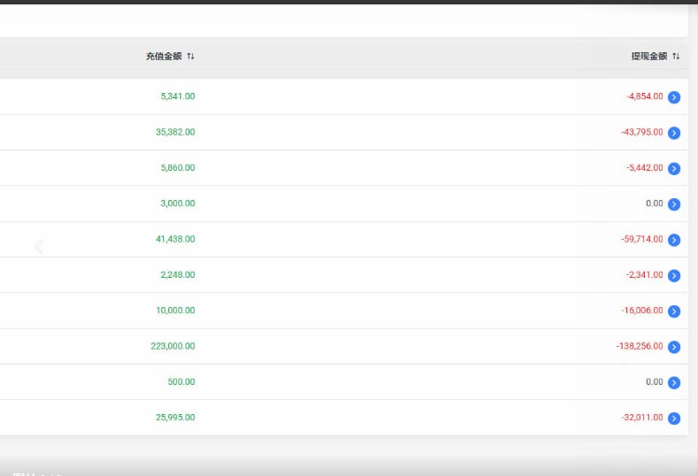Open details arrow for -2,341.00 row
Screen dimensions: 698x476
point(674,275)
